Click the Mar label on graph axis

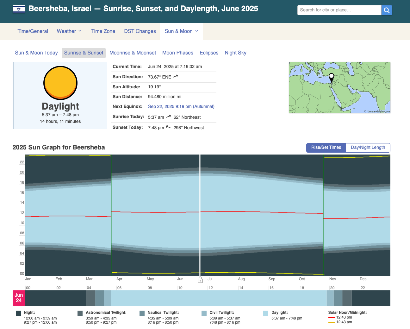[89, 279]
